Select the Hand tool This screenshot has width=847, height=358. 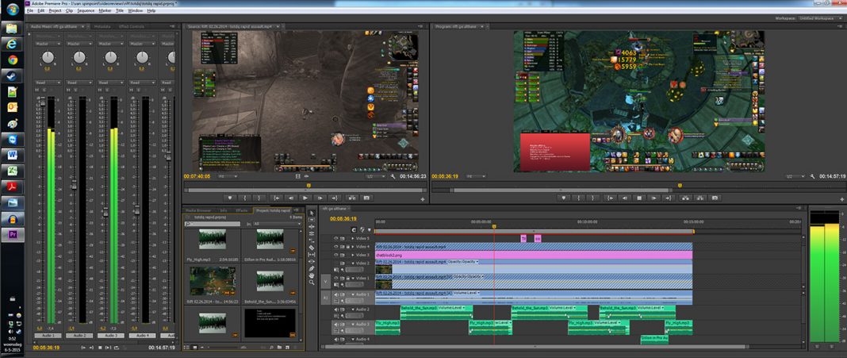point(312,275)
